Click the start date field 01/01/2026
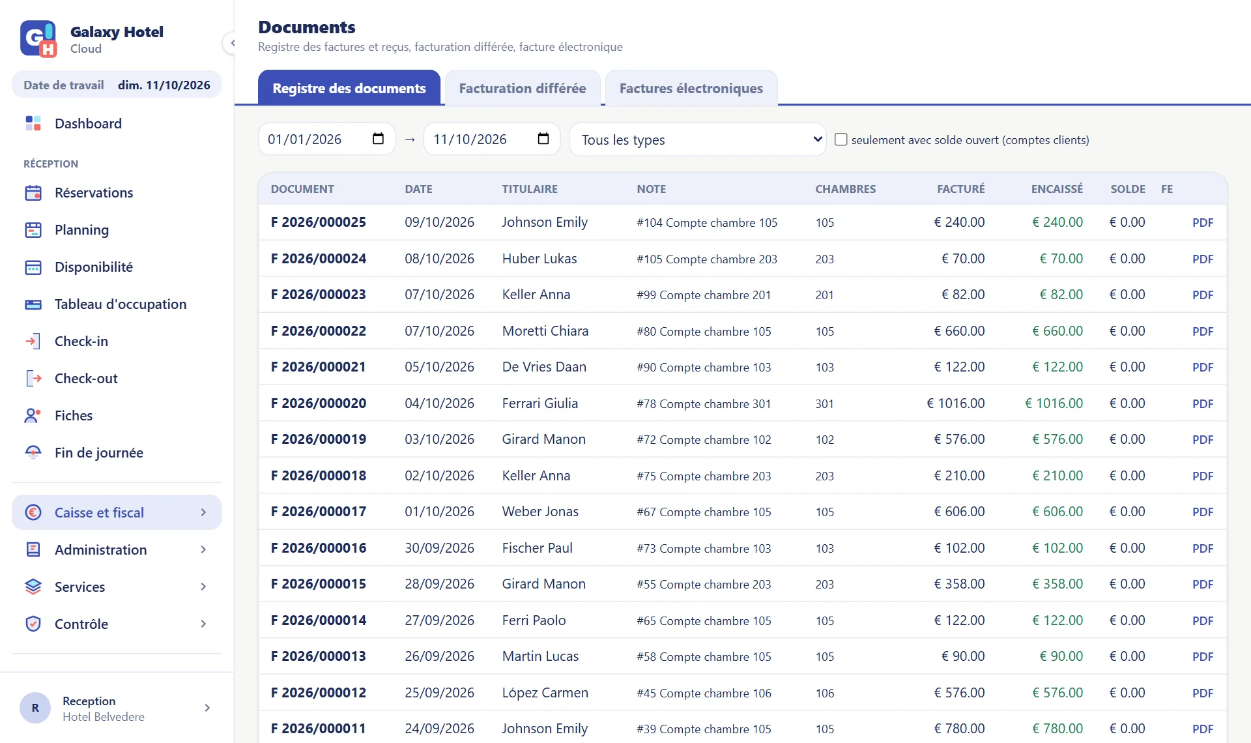Image resolution: width=1251 pixels, height=743 pixels. coord(326,139)
